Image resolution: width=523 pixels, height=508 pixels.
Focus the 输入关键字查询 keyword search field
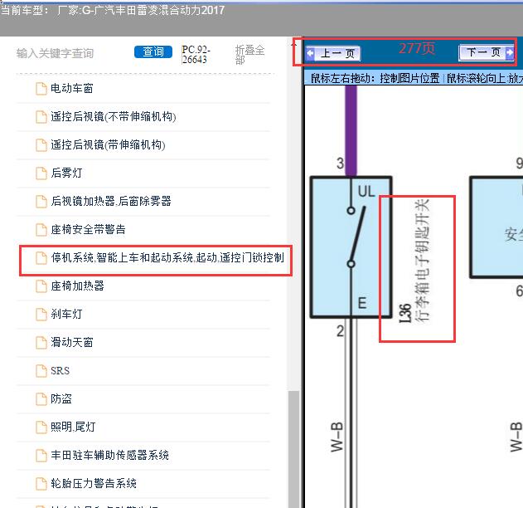pos(56,53)
